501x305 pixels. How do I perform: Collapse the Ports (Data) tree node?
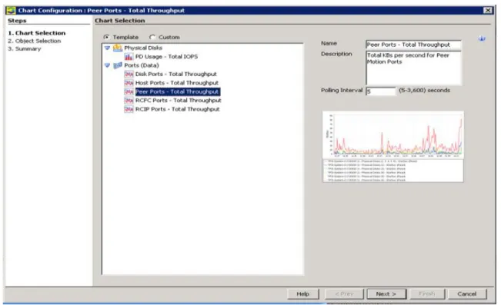108,65
